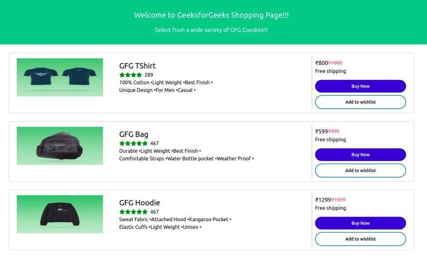The height and width of the screenshot is (258, 427).
Task: Click the ₹800 TShirt price
Action: (x=321, y=63)
